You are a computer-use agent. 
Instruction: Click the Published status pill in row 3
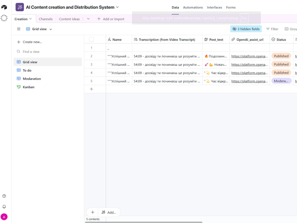tap(281, 65)
